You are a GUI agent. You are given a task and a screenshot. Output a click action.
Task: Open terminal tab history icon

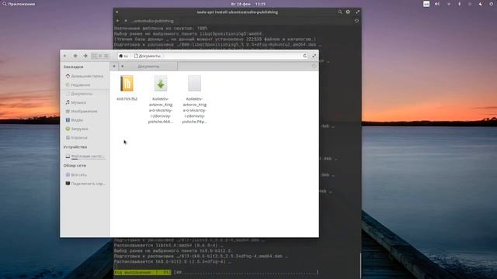pyautogui.click(x=356, y=21)
